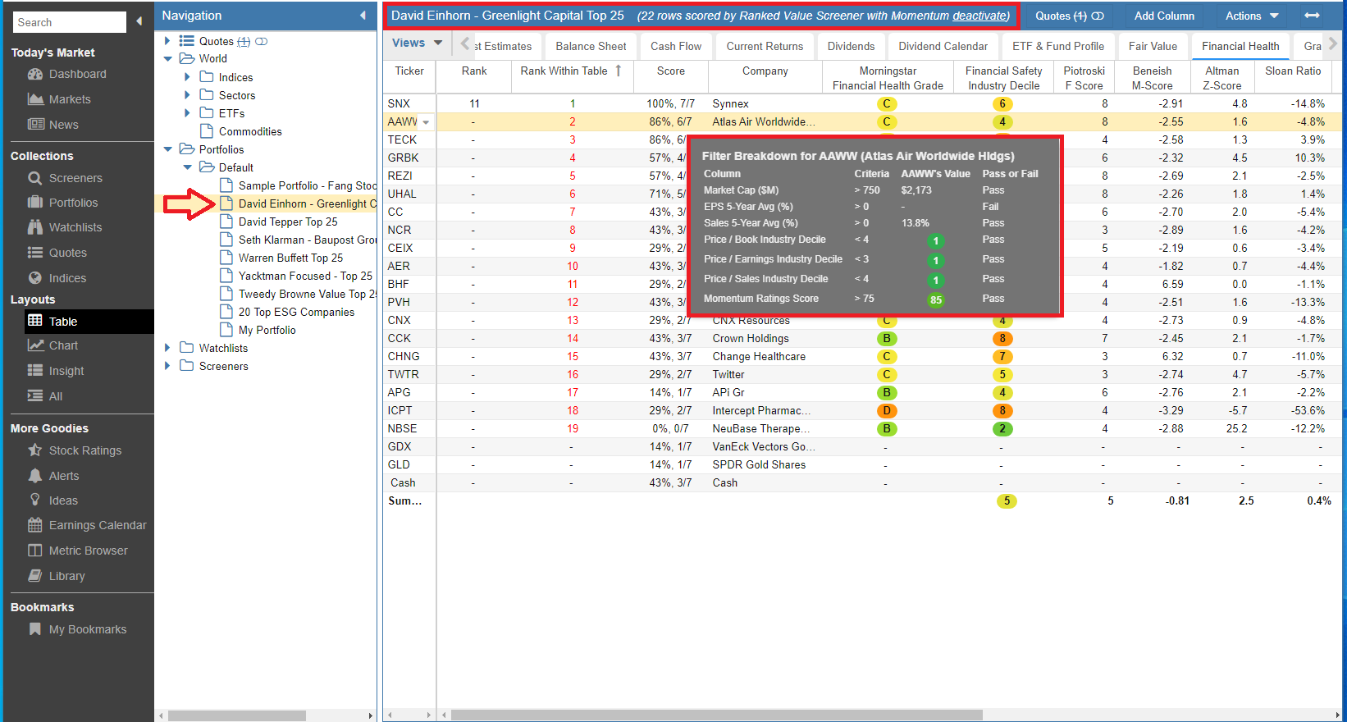Switch to Fair Value tab
1347x722 pixels.
[1153, 46]
